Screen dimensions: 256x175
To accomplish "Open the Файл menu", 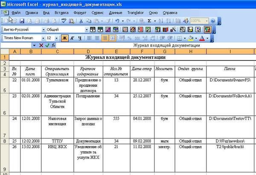I will (16, 13).
